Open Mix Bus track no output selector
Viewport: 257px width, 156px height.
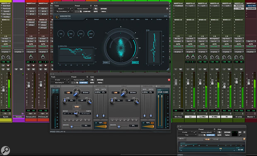point(178,41)
